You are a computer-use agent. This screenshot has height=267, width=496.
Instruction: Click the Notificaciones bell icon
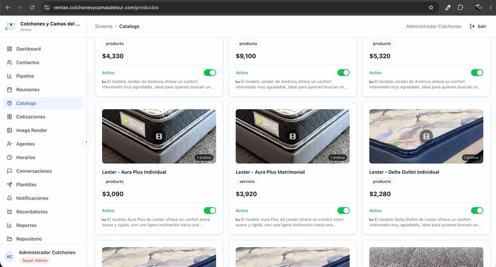pos(9,199)
